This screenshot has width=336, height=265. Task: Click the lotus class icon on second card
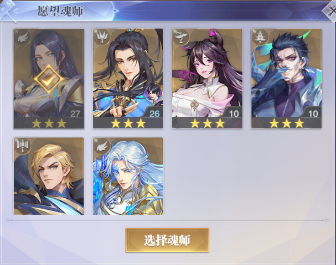(x=102, y=38)
